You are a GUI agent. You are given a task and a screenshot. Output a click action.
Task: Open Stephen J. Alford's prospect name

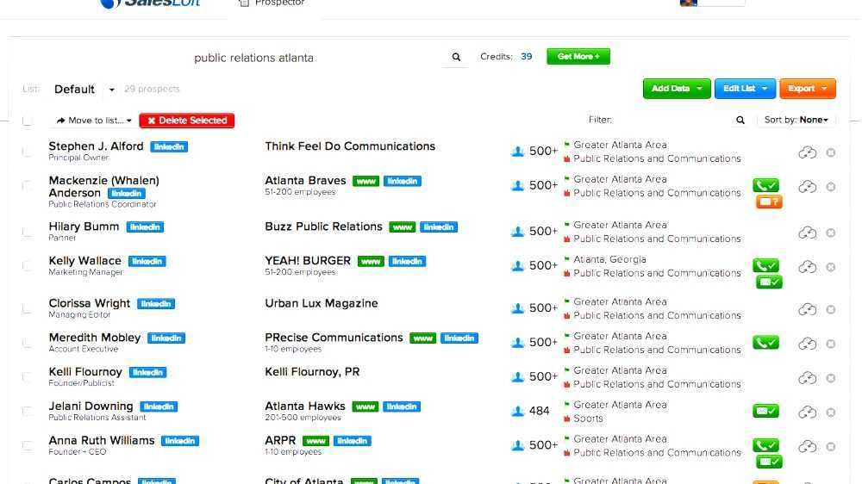96,146
